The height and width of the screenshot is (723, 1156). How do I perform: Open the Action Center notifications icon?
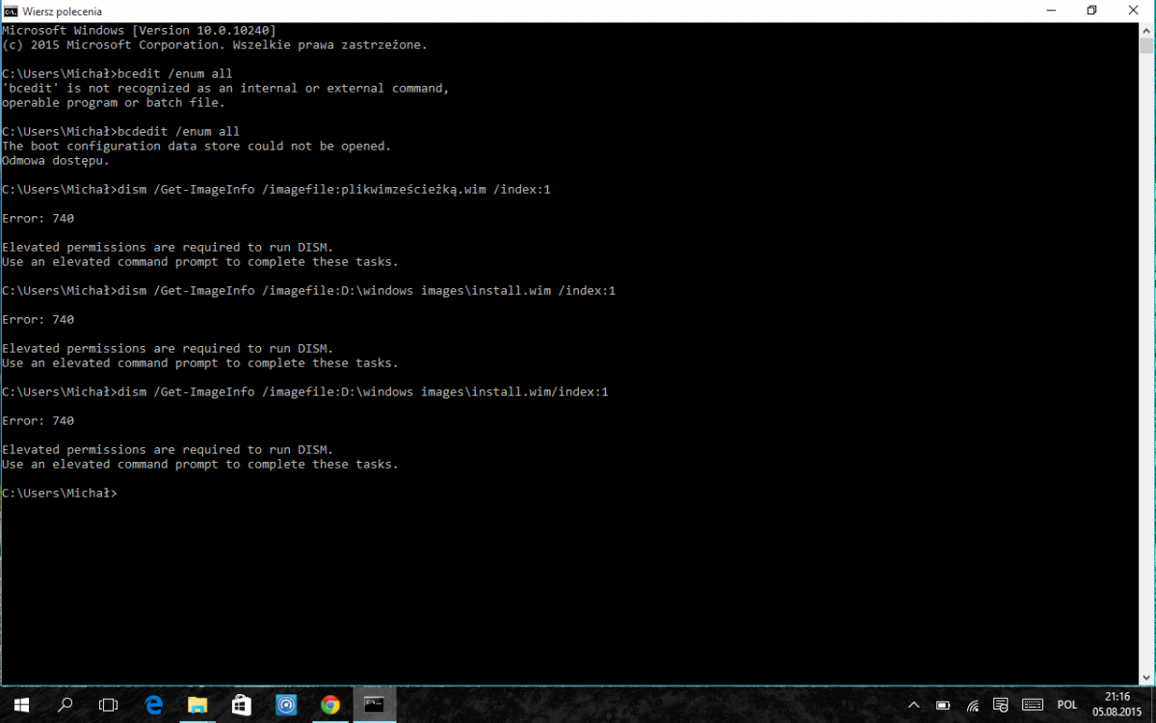point(1001,705)
